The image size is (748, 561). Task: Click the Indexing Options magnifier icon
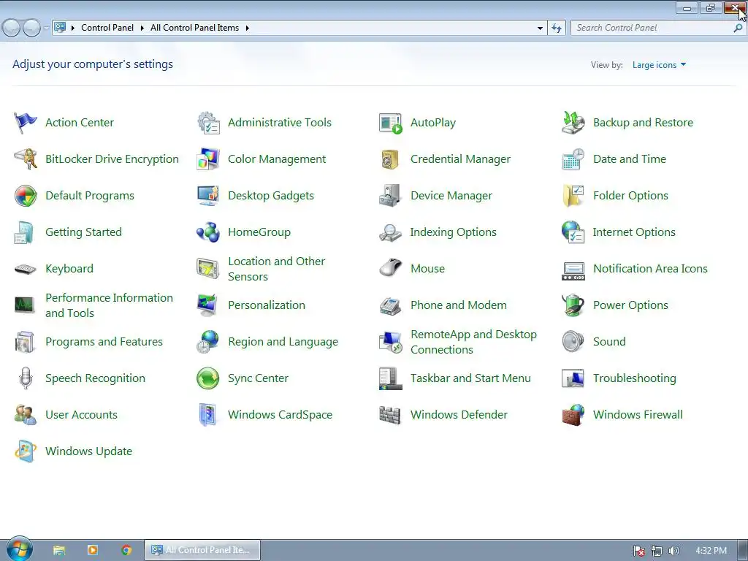[391, 232]
